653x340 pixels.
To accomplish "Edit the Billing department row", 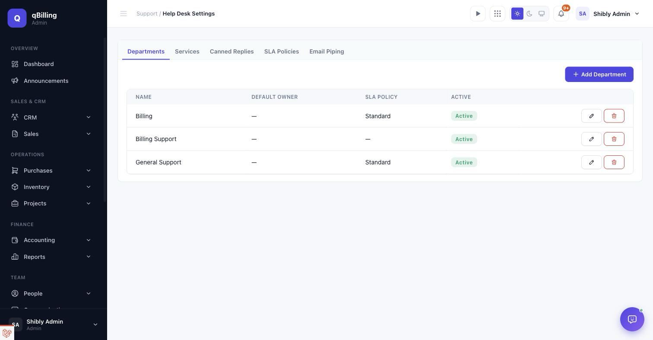I will click(592, 116).
